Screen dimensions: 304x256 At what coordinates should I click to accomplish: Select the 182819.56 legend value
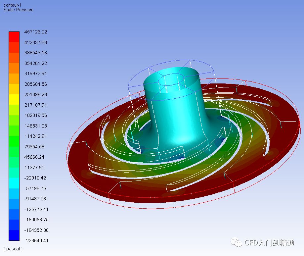coord(36,115)
